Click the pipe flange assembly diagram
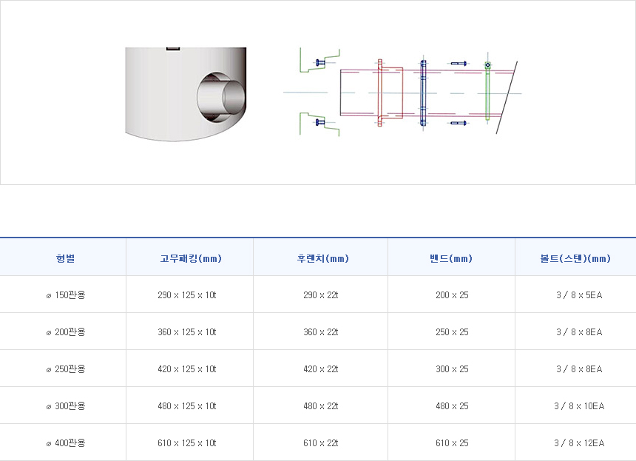Screen dimensions: 636x461 [x=403, y=92]
